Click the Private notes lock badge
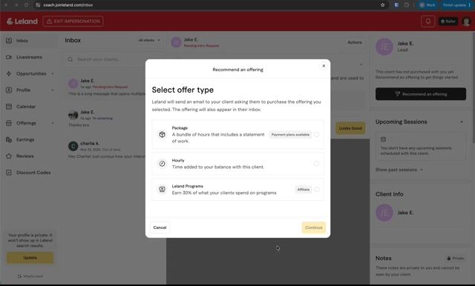The image size is (475, 286). [x=455, y=258]
